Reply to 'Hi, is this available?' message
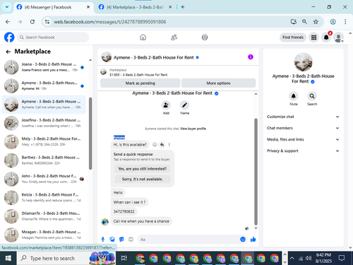Viewport: 353px width, 265px height. [162, 145]
